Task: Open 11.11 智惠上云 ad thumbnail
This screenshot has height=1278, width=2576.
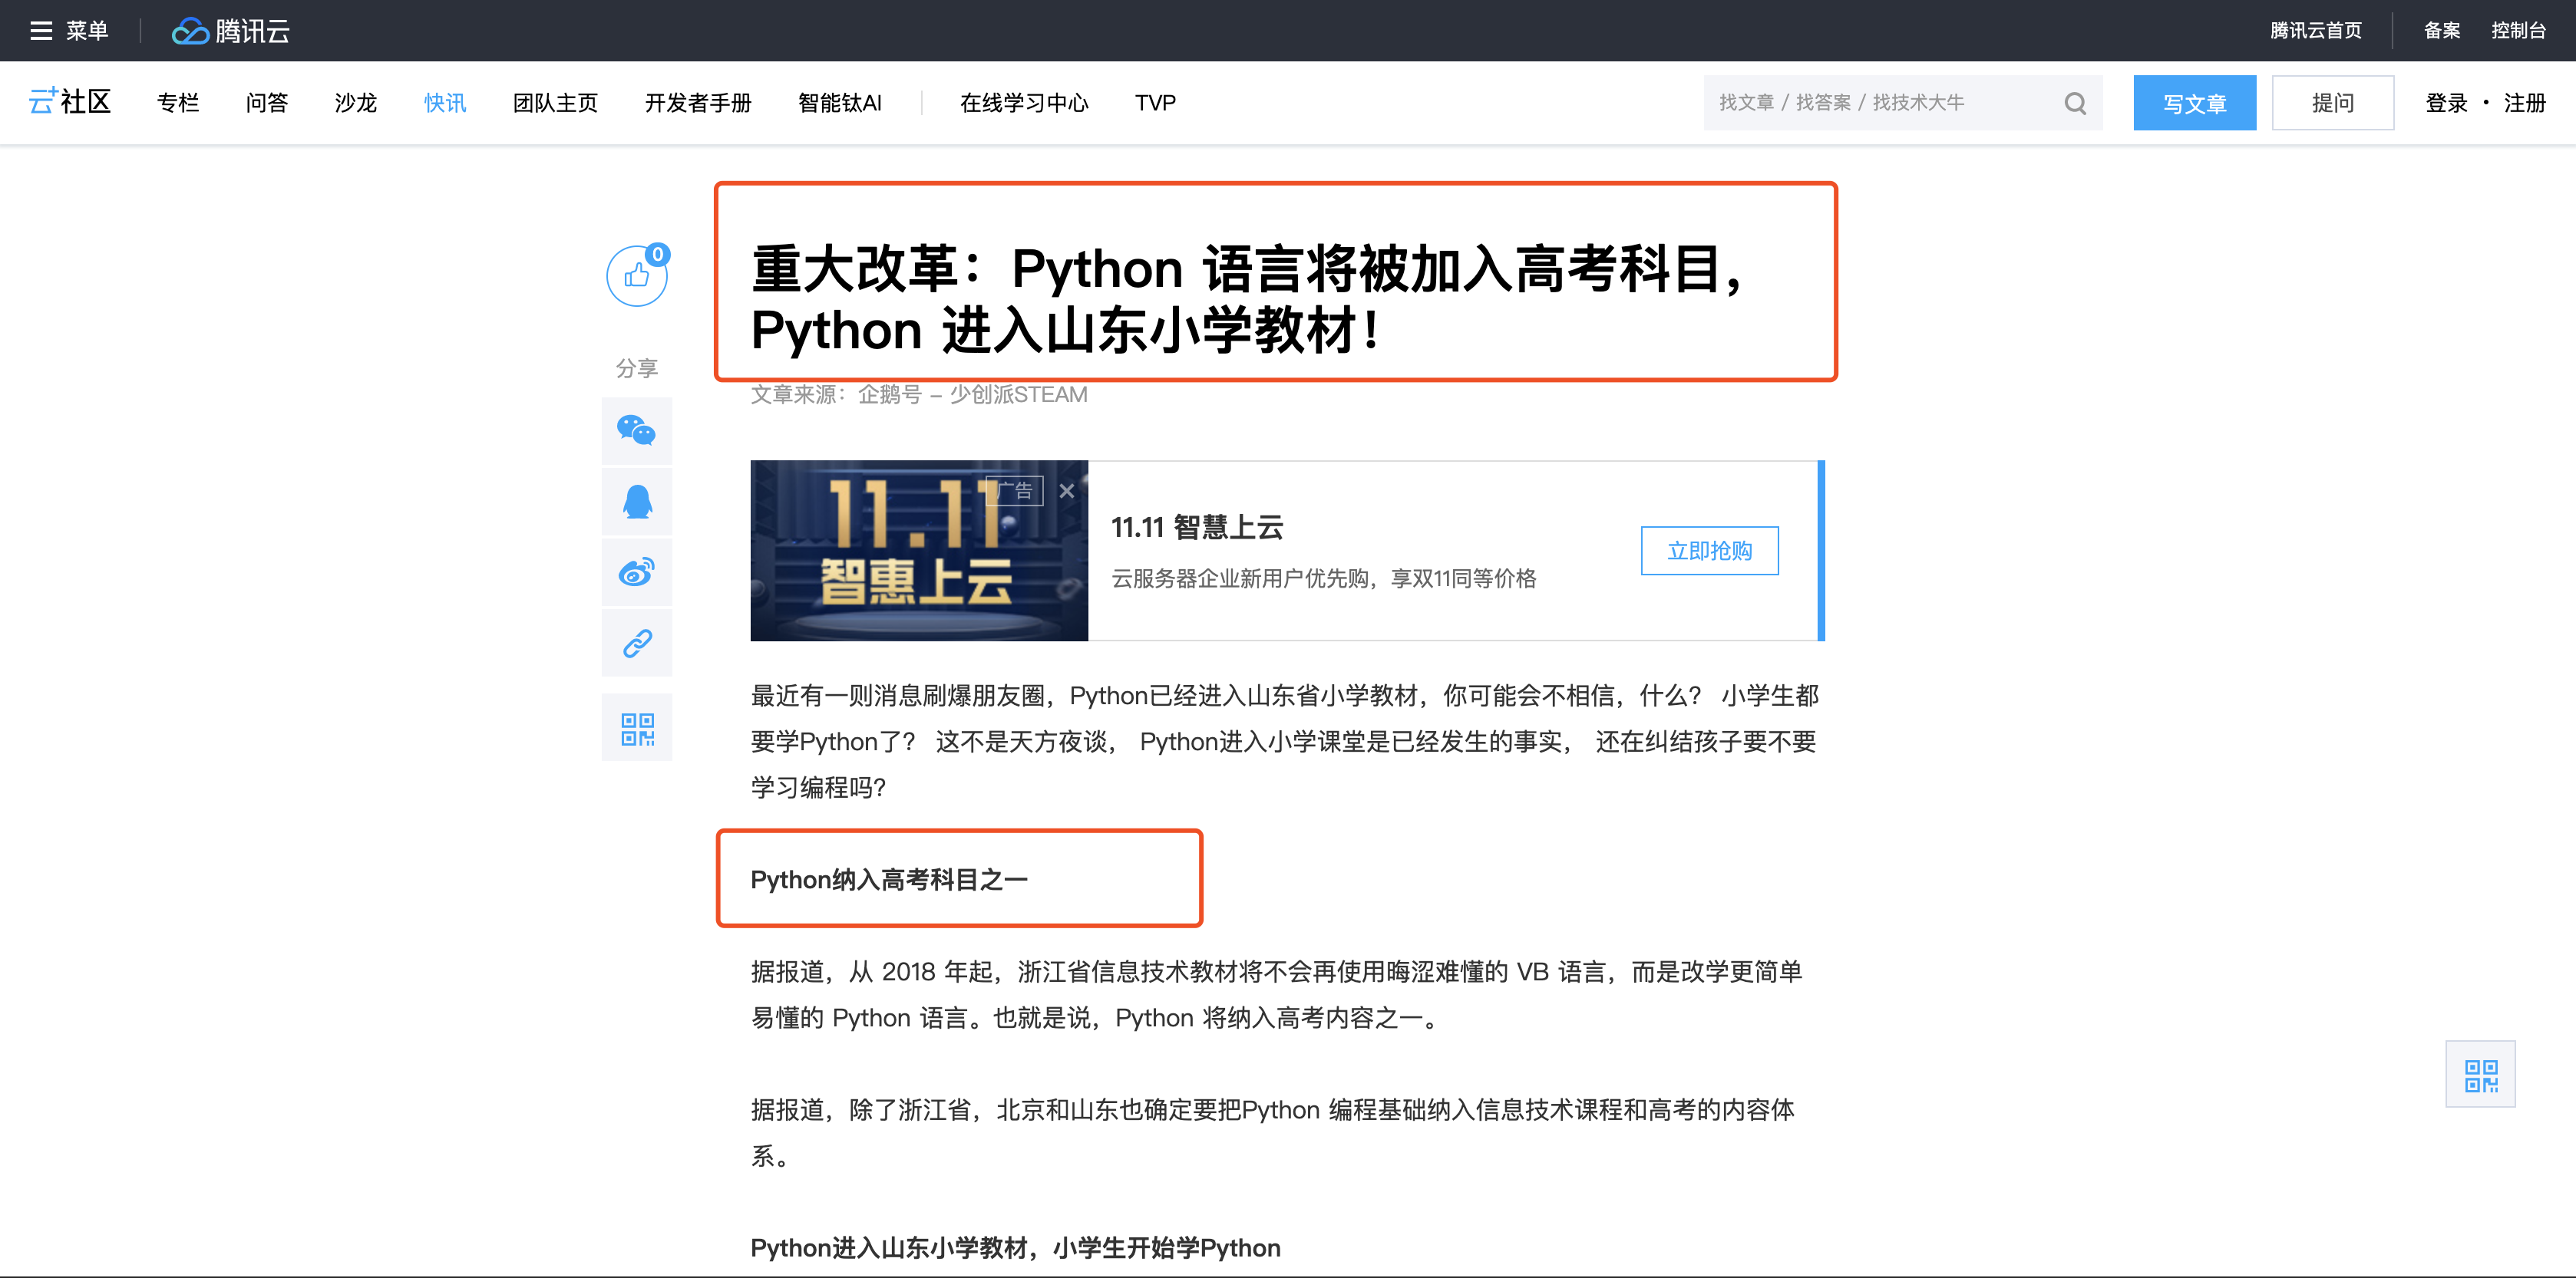Action: click(x=918, y=551)
